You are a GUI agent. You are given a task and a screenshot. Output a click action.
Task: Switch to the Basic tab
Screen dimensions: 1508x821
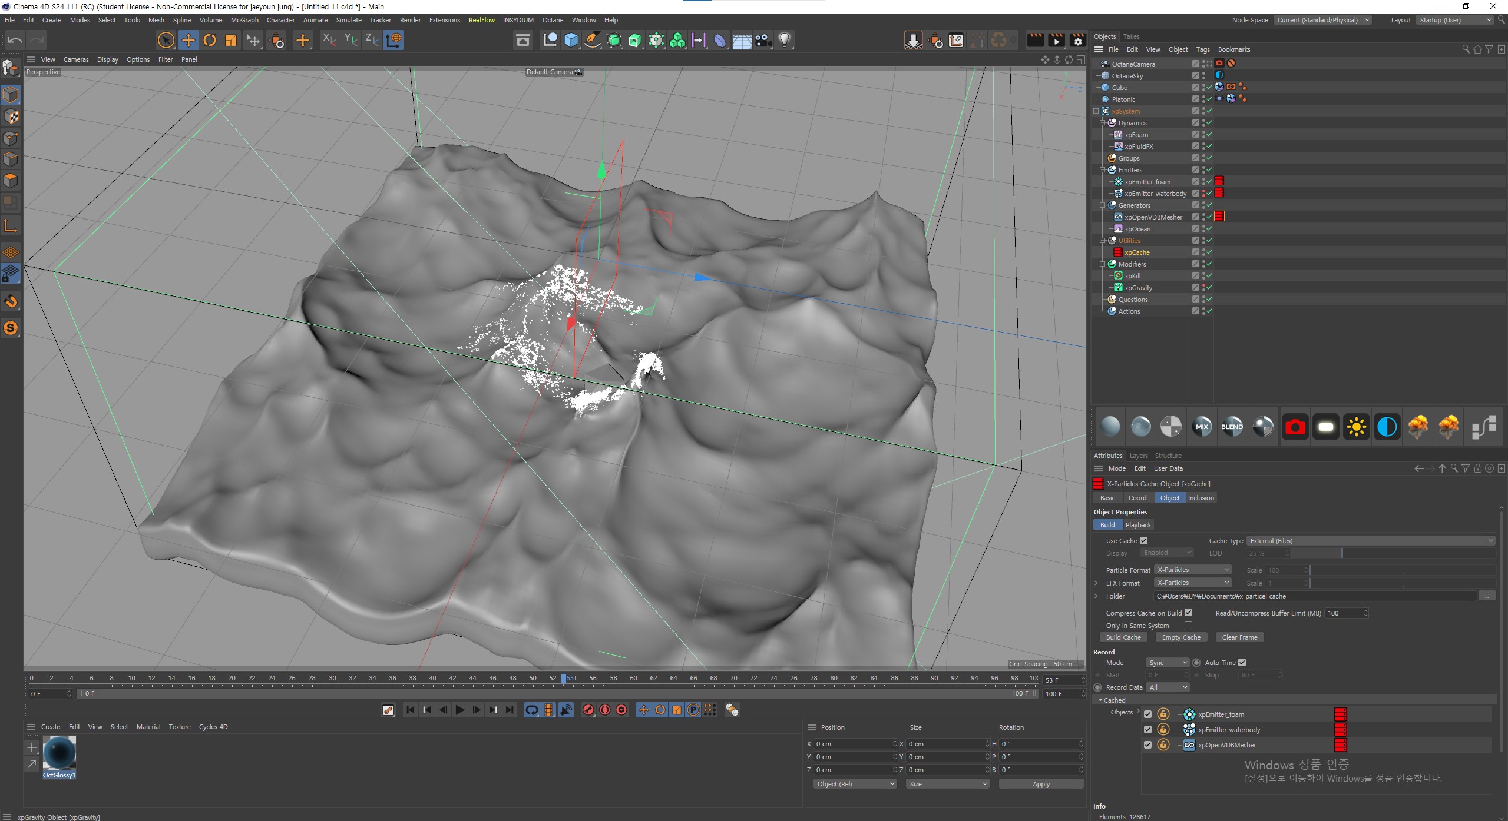(x=1107, y=497)
